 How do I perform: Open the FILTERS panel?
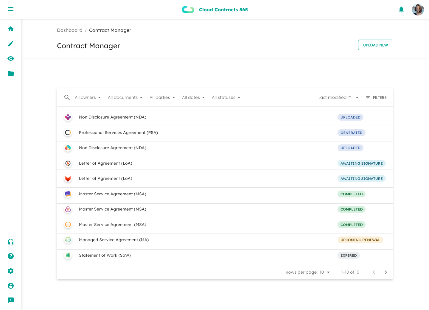(376, 97)
